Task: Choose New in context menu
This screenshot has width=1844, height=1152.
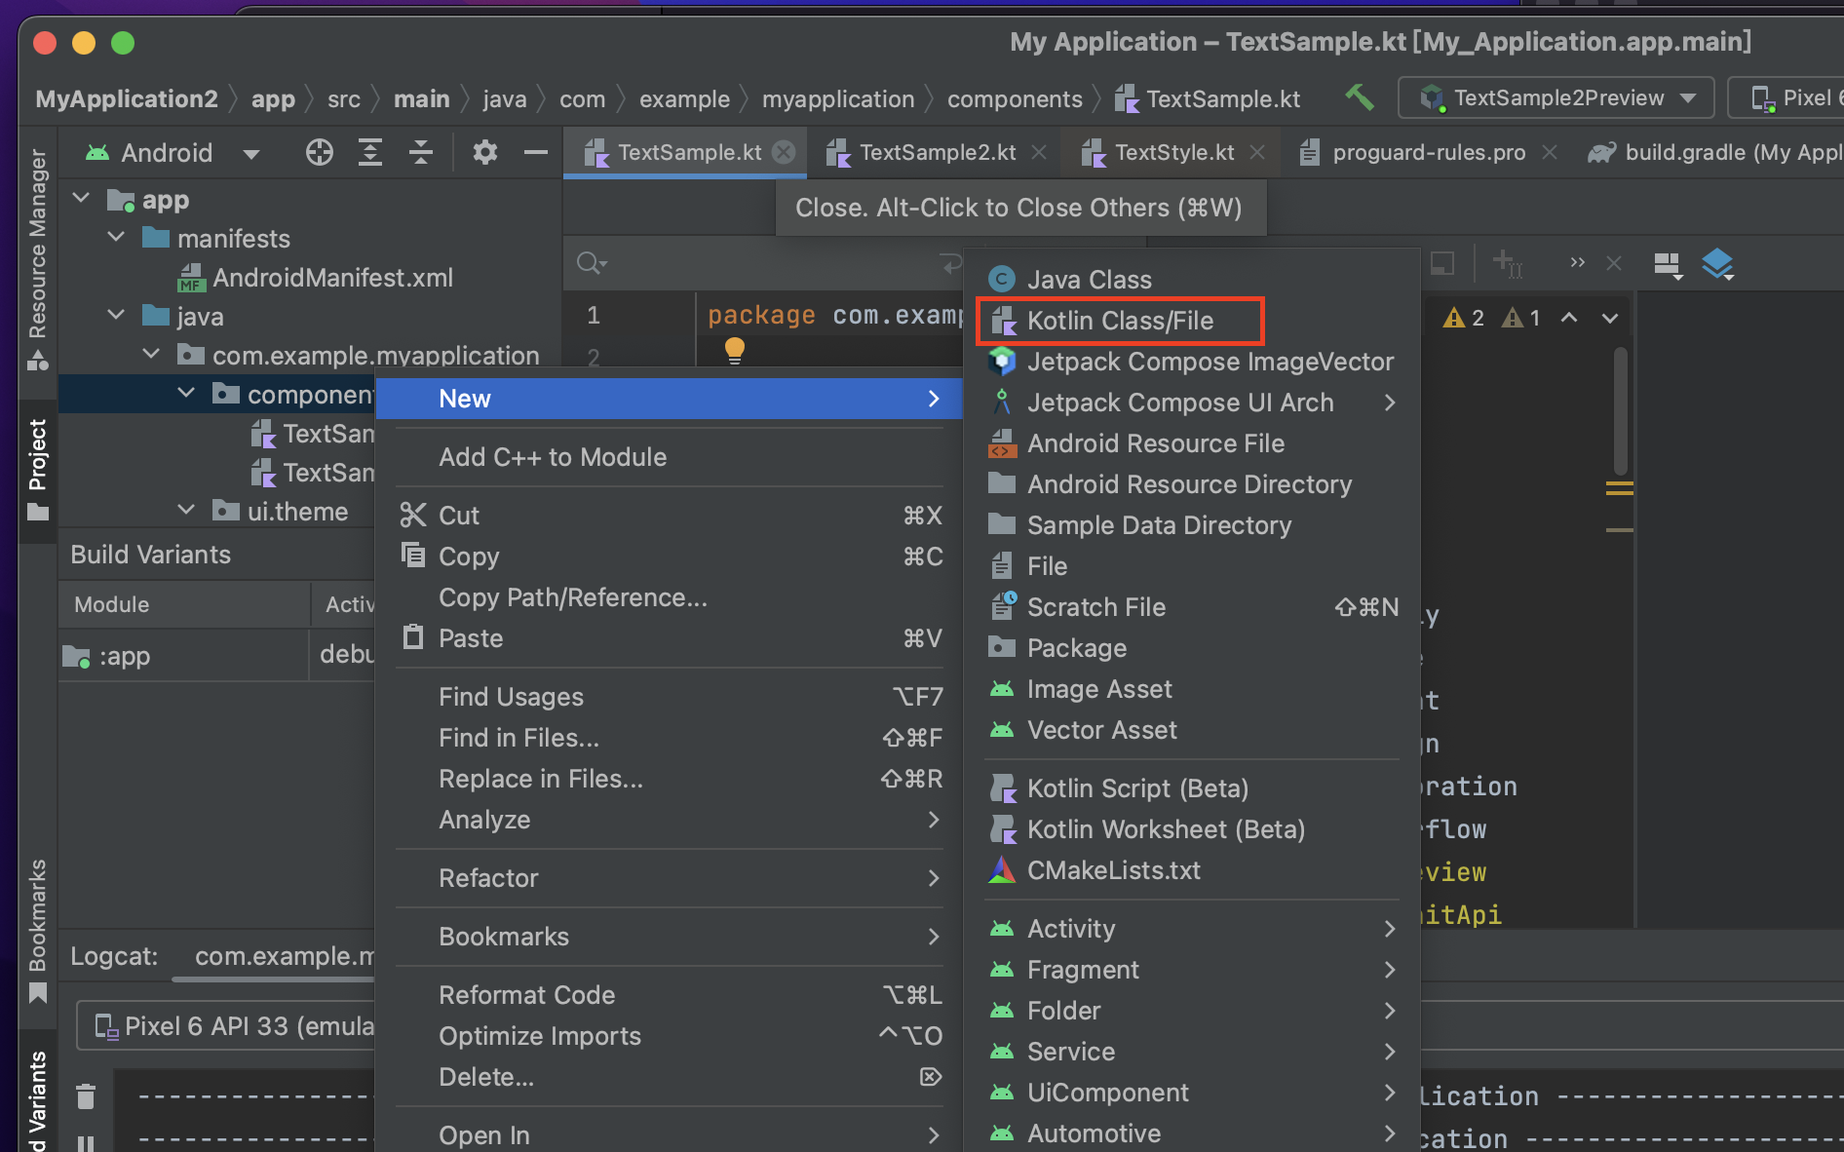Action: (669, 399)
